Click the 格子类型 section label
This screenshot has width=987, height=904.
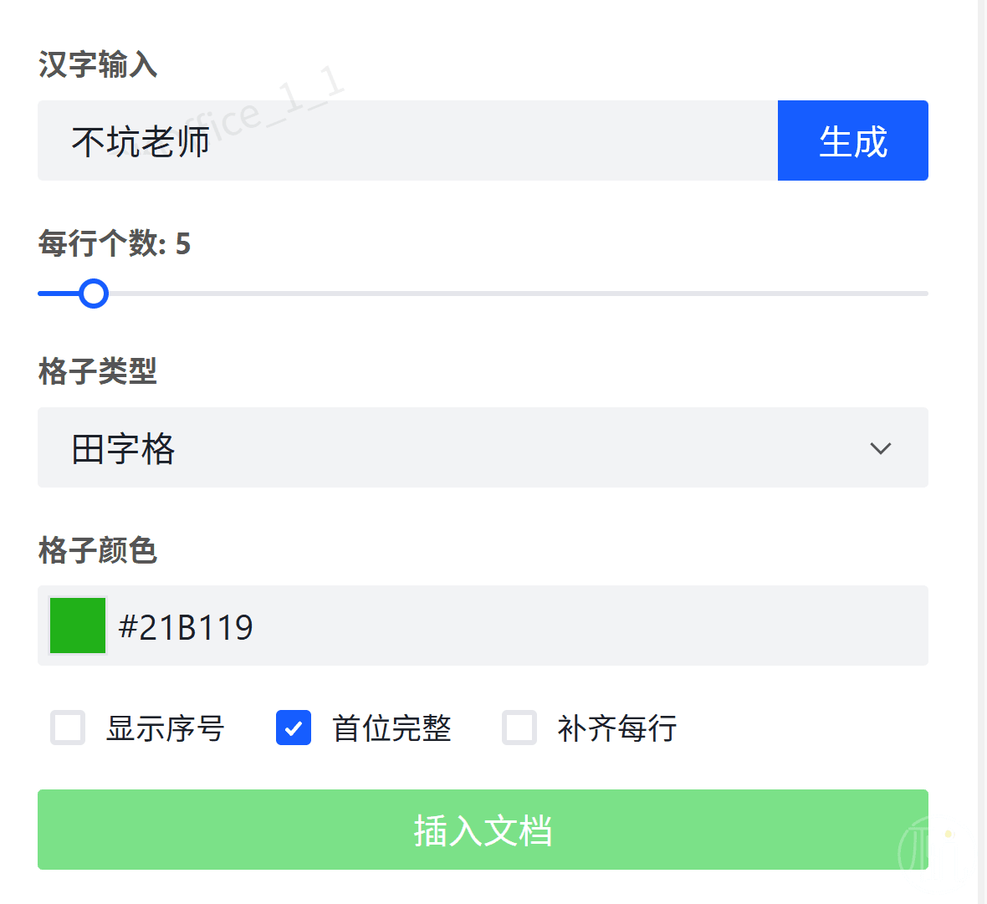coord(98,370)
